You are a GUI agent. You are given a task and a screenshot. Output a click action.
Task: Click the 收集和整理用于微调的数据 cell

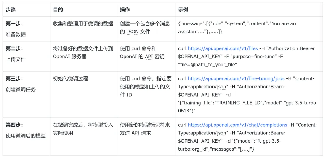pyautogui.click(x=83, y=24)
